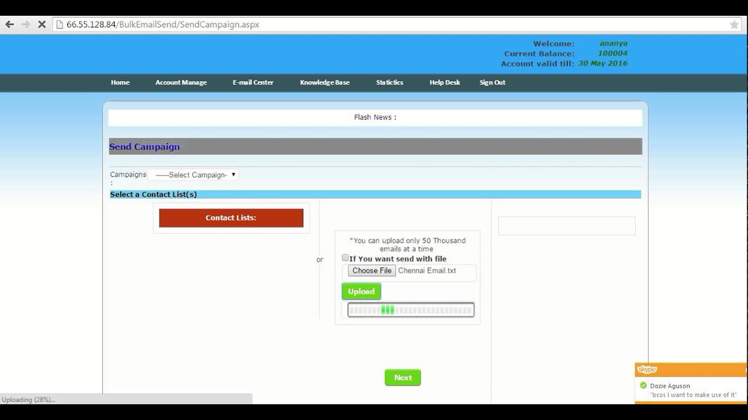The image size is (748, 420).
Task: Click the green Upload button
Action: (361, 291)
